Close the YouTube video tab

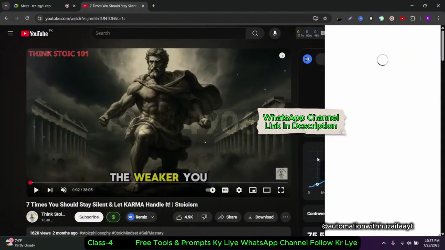143,6
